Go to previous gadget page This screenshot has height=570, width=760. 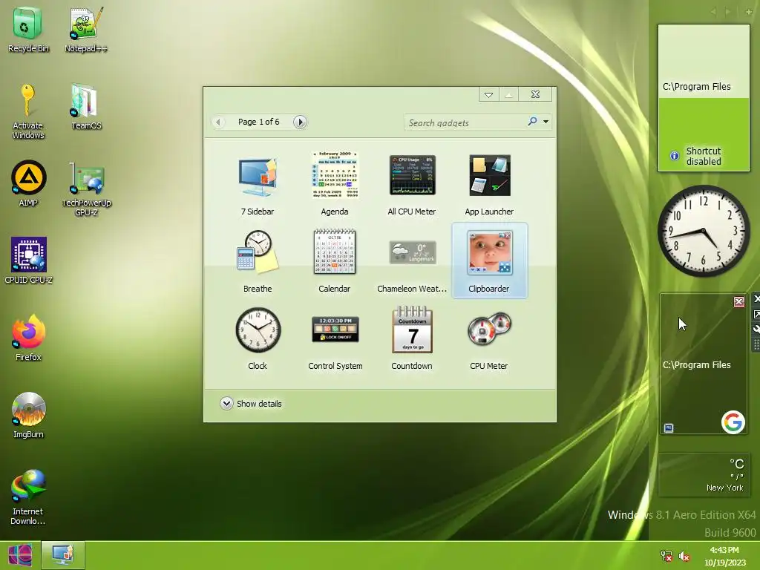[x=219, y=122]
